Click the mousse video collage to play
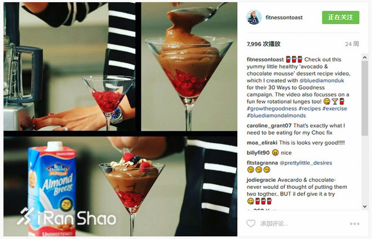 (x=120, y=119)
